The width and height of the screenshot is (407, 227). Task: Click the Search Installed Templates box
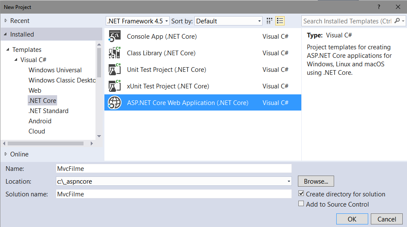(x=348, y=21)
